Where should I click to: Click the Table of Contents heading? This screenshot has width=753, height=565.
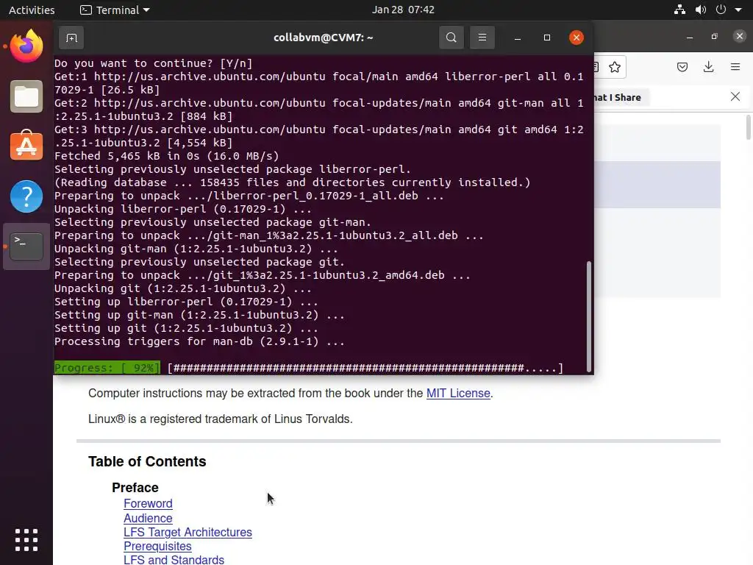click(147, 461)
